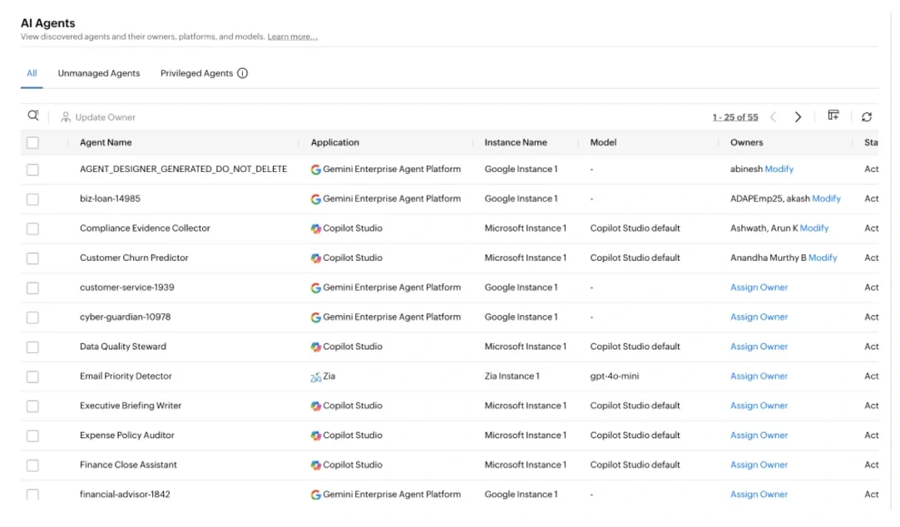Open the Learn more link
900x527 pixels.
click(292, 37)
